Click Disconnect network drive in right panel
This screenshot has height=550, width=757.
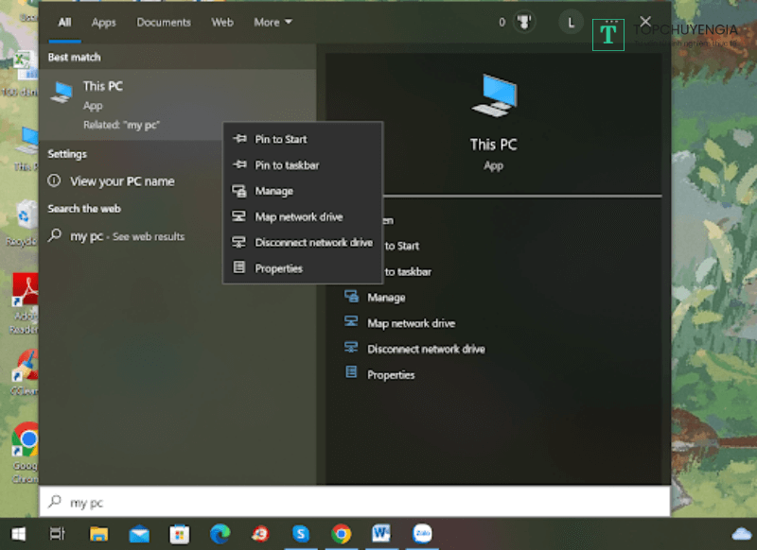(425, 349)
